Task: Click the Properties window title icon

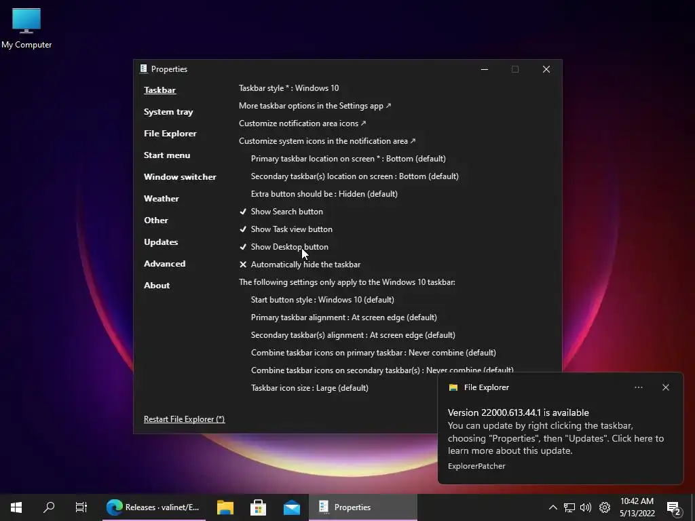Action: 144,69
